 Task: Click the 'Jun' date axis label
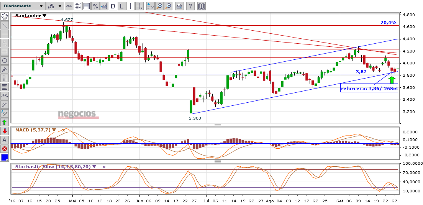pyautogui.click(x=139, y=201)
